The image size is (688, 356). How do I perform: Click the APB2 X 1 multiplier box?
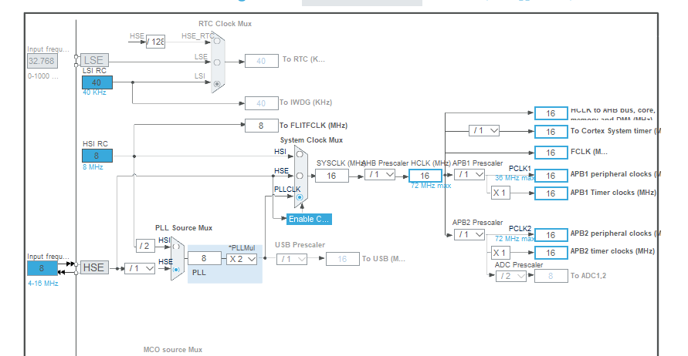tap(500, 253)
